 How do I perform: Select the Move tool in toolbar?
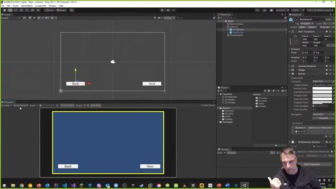pos(10,10)
